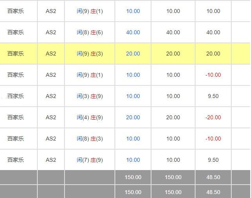Select 百家乐 cell in the highlighted yellow row
The width and height of the screenshot is (251, 198).
click(x=16, y=54)
